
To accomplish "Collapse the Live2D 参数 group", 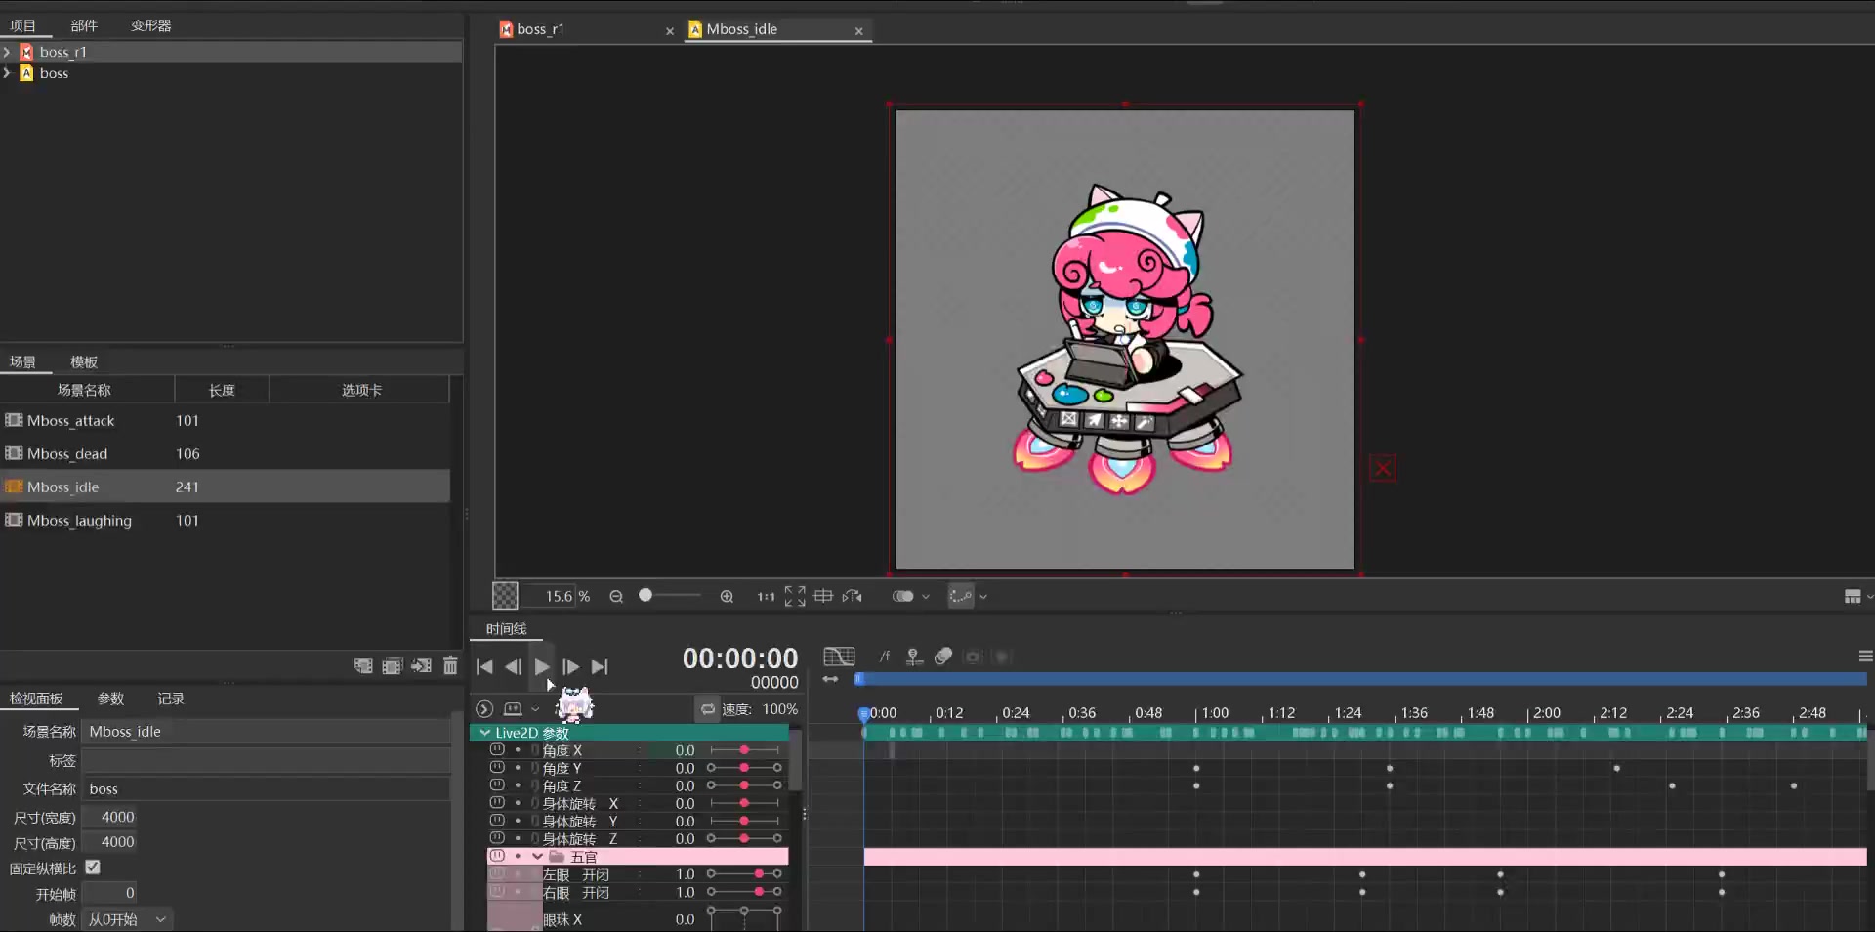I will click(485, 733).
